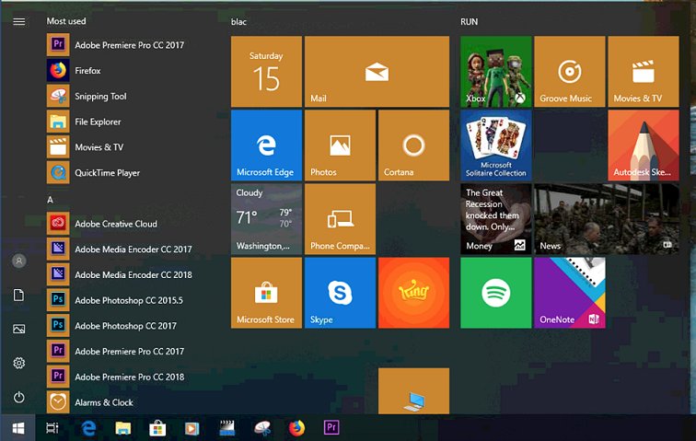The height and width of the screenshot is (441, 696).
Task: Open the Microsoft Edge tile
Action: click(x=266, y=145)
